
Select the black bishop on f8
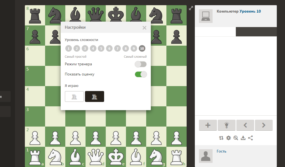(136, 14)
